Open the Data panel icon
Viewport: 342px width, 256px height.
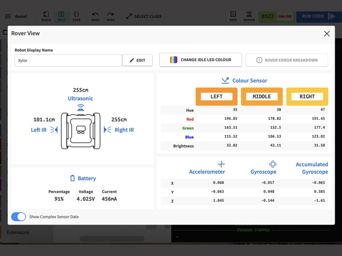coord(233,16)
